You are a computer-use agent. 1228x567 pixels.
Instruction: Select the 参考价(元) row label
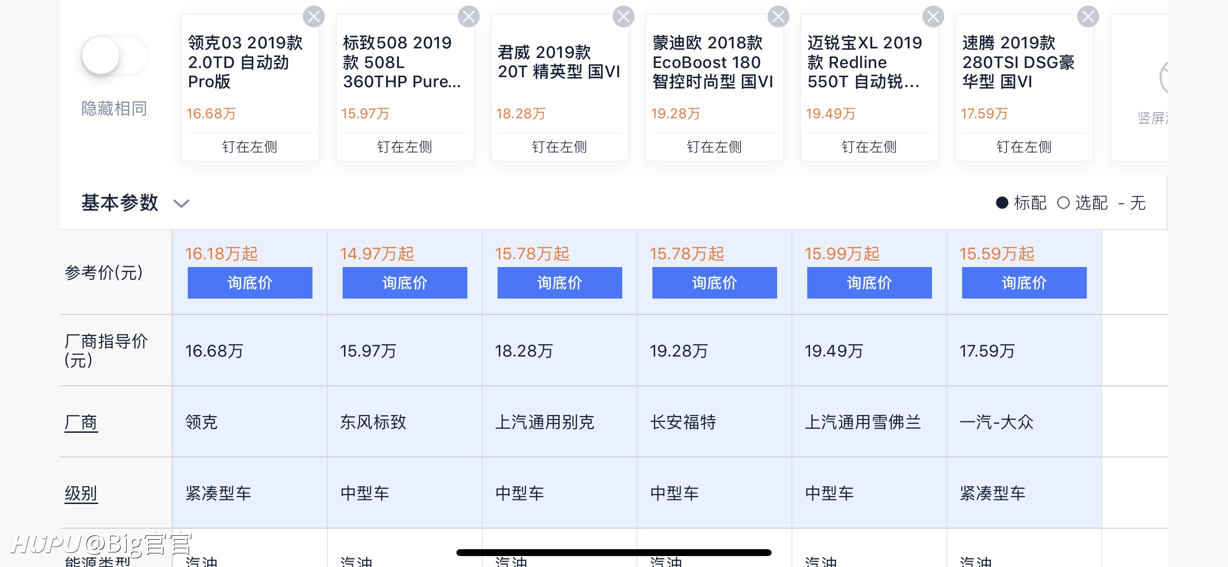pyautogui.click(x=104, y=273)
